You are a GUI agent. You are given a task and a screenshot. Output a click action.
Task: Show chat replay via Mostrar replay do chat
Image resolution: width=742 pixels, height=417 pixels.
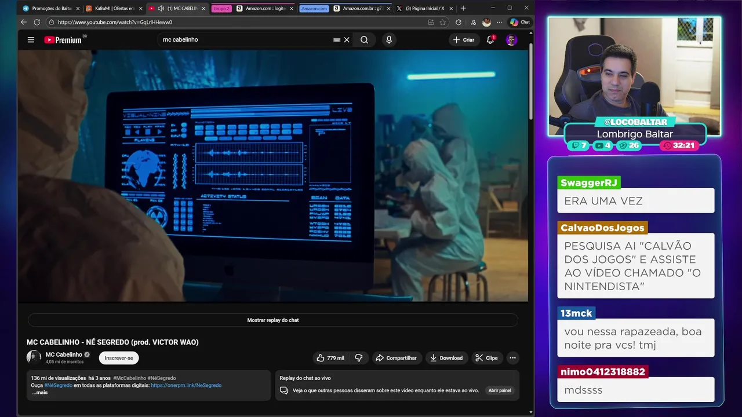click(x=273, y=320)
